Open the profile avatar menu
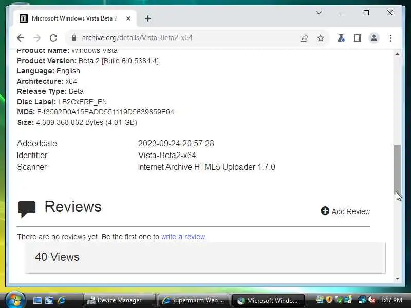411x308 pixels. click(x=374, y=38)
